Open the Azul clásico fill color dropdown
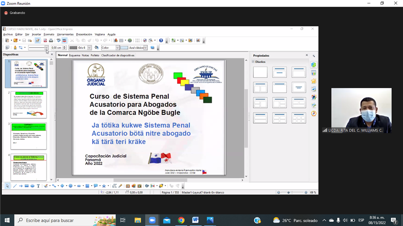Viewport: 403px width, 226px height. coord(145,48)
